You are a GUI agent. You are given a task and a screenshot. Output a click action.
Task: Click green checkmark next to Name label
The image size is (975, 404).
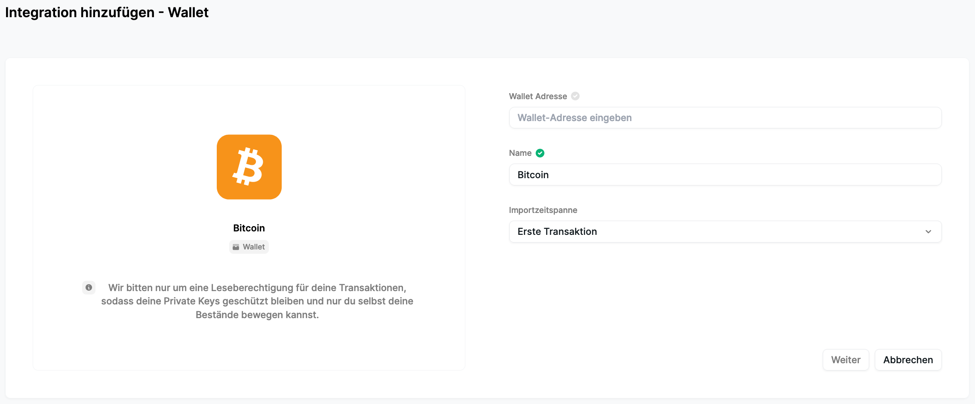(540, 153)
